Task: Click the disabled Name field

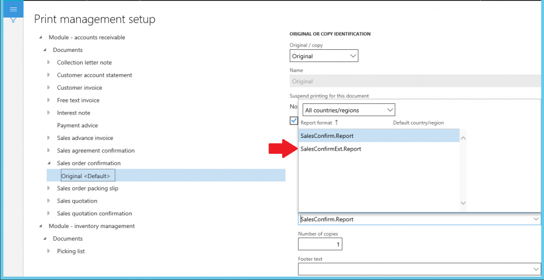Action: click(416, 81)
